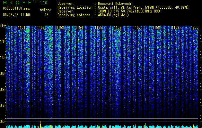This screenshot has width=202, height=128.
Task: Click the meteor echo spot near 1157
Action: coord(145,100)
